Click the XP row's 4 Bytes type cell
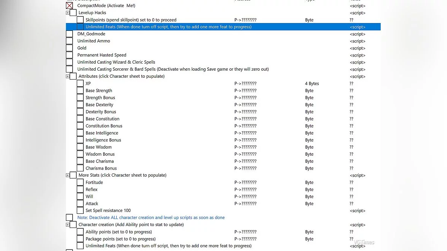The width and height of the screenshot is (447, 251). pos(312,84)
